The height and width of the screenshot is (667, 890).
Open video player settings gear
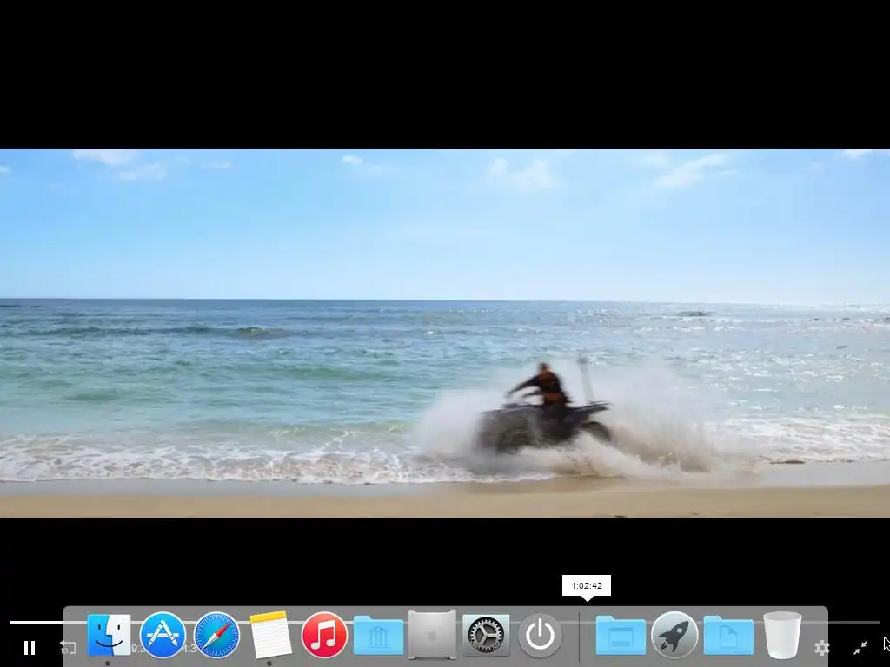(822, 647)
